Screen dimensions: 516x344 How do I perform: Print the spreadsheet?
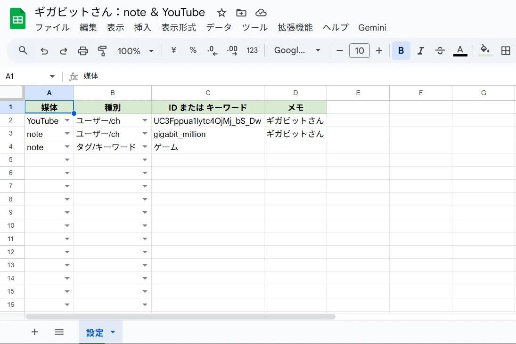click(x=83, y=51)
